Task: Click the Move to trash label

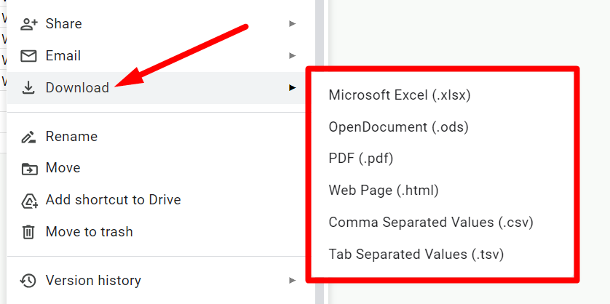Action: (89, 233)
